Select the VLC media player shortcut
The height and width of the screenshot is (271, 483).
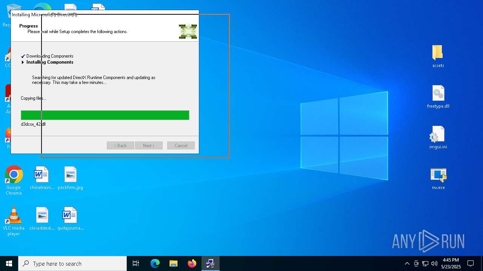click(x=14, y=221)
